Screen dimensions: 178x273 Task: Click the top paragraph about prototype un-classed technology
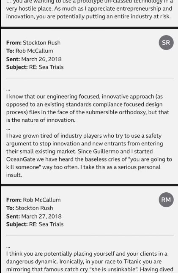click(89, 10)
